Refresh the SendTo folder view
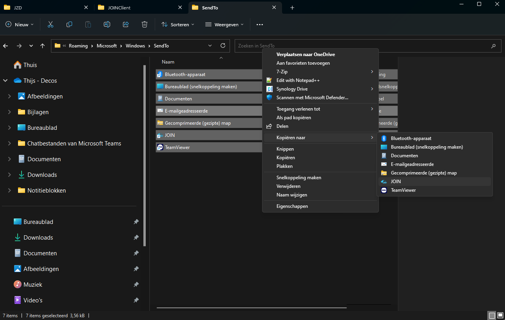 coord(223,46)
